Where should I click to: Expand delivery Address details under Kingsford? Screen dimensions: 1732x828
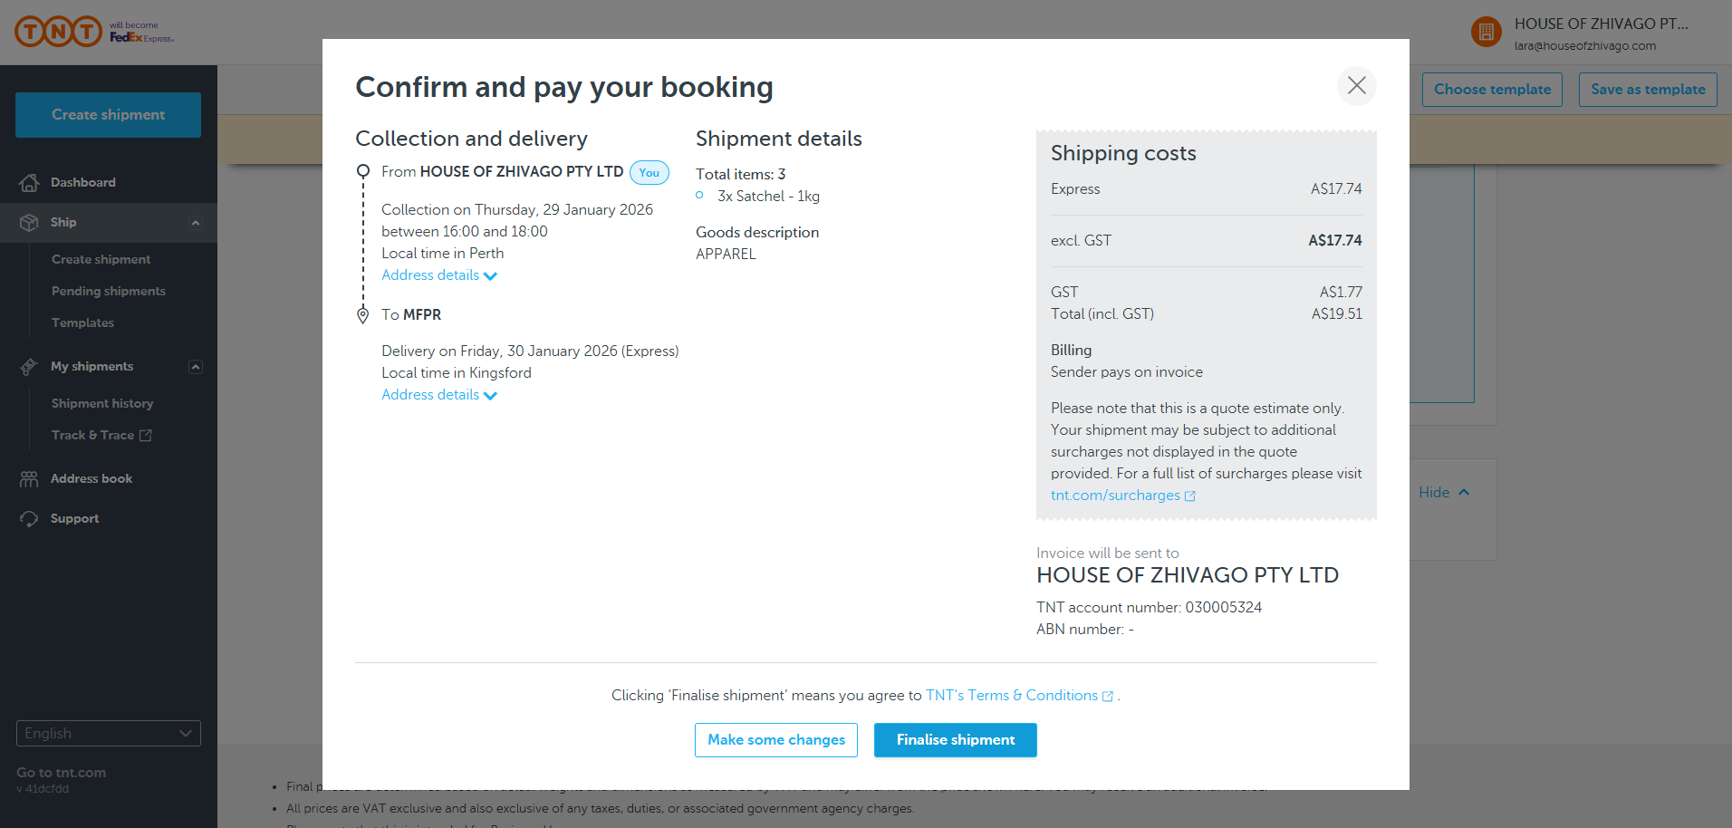pyautogui.click(x=438, y=395)
